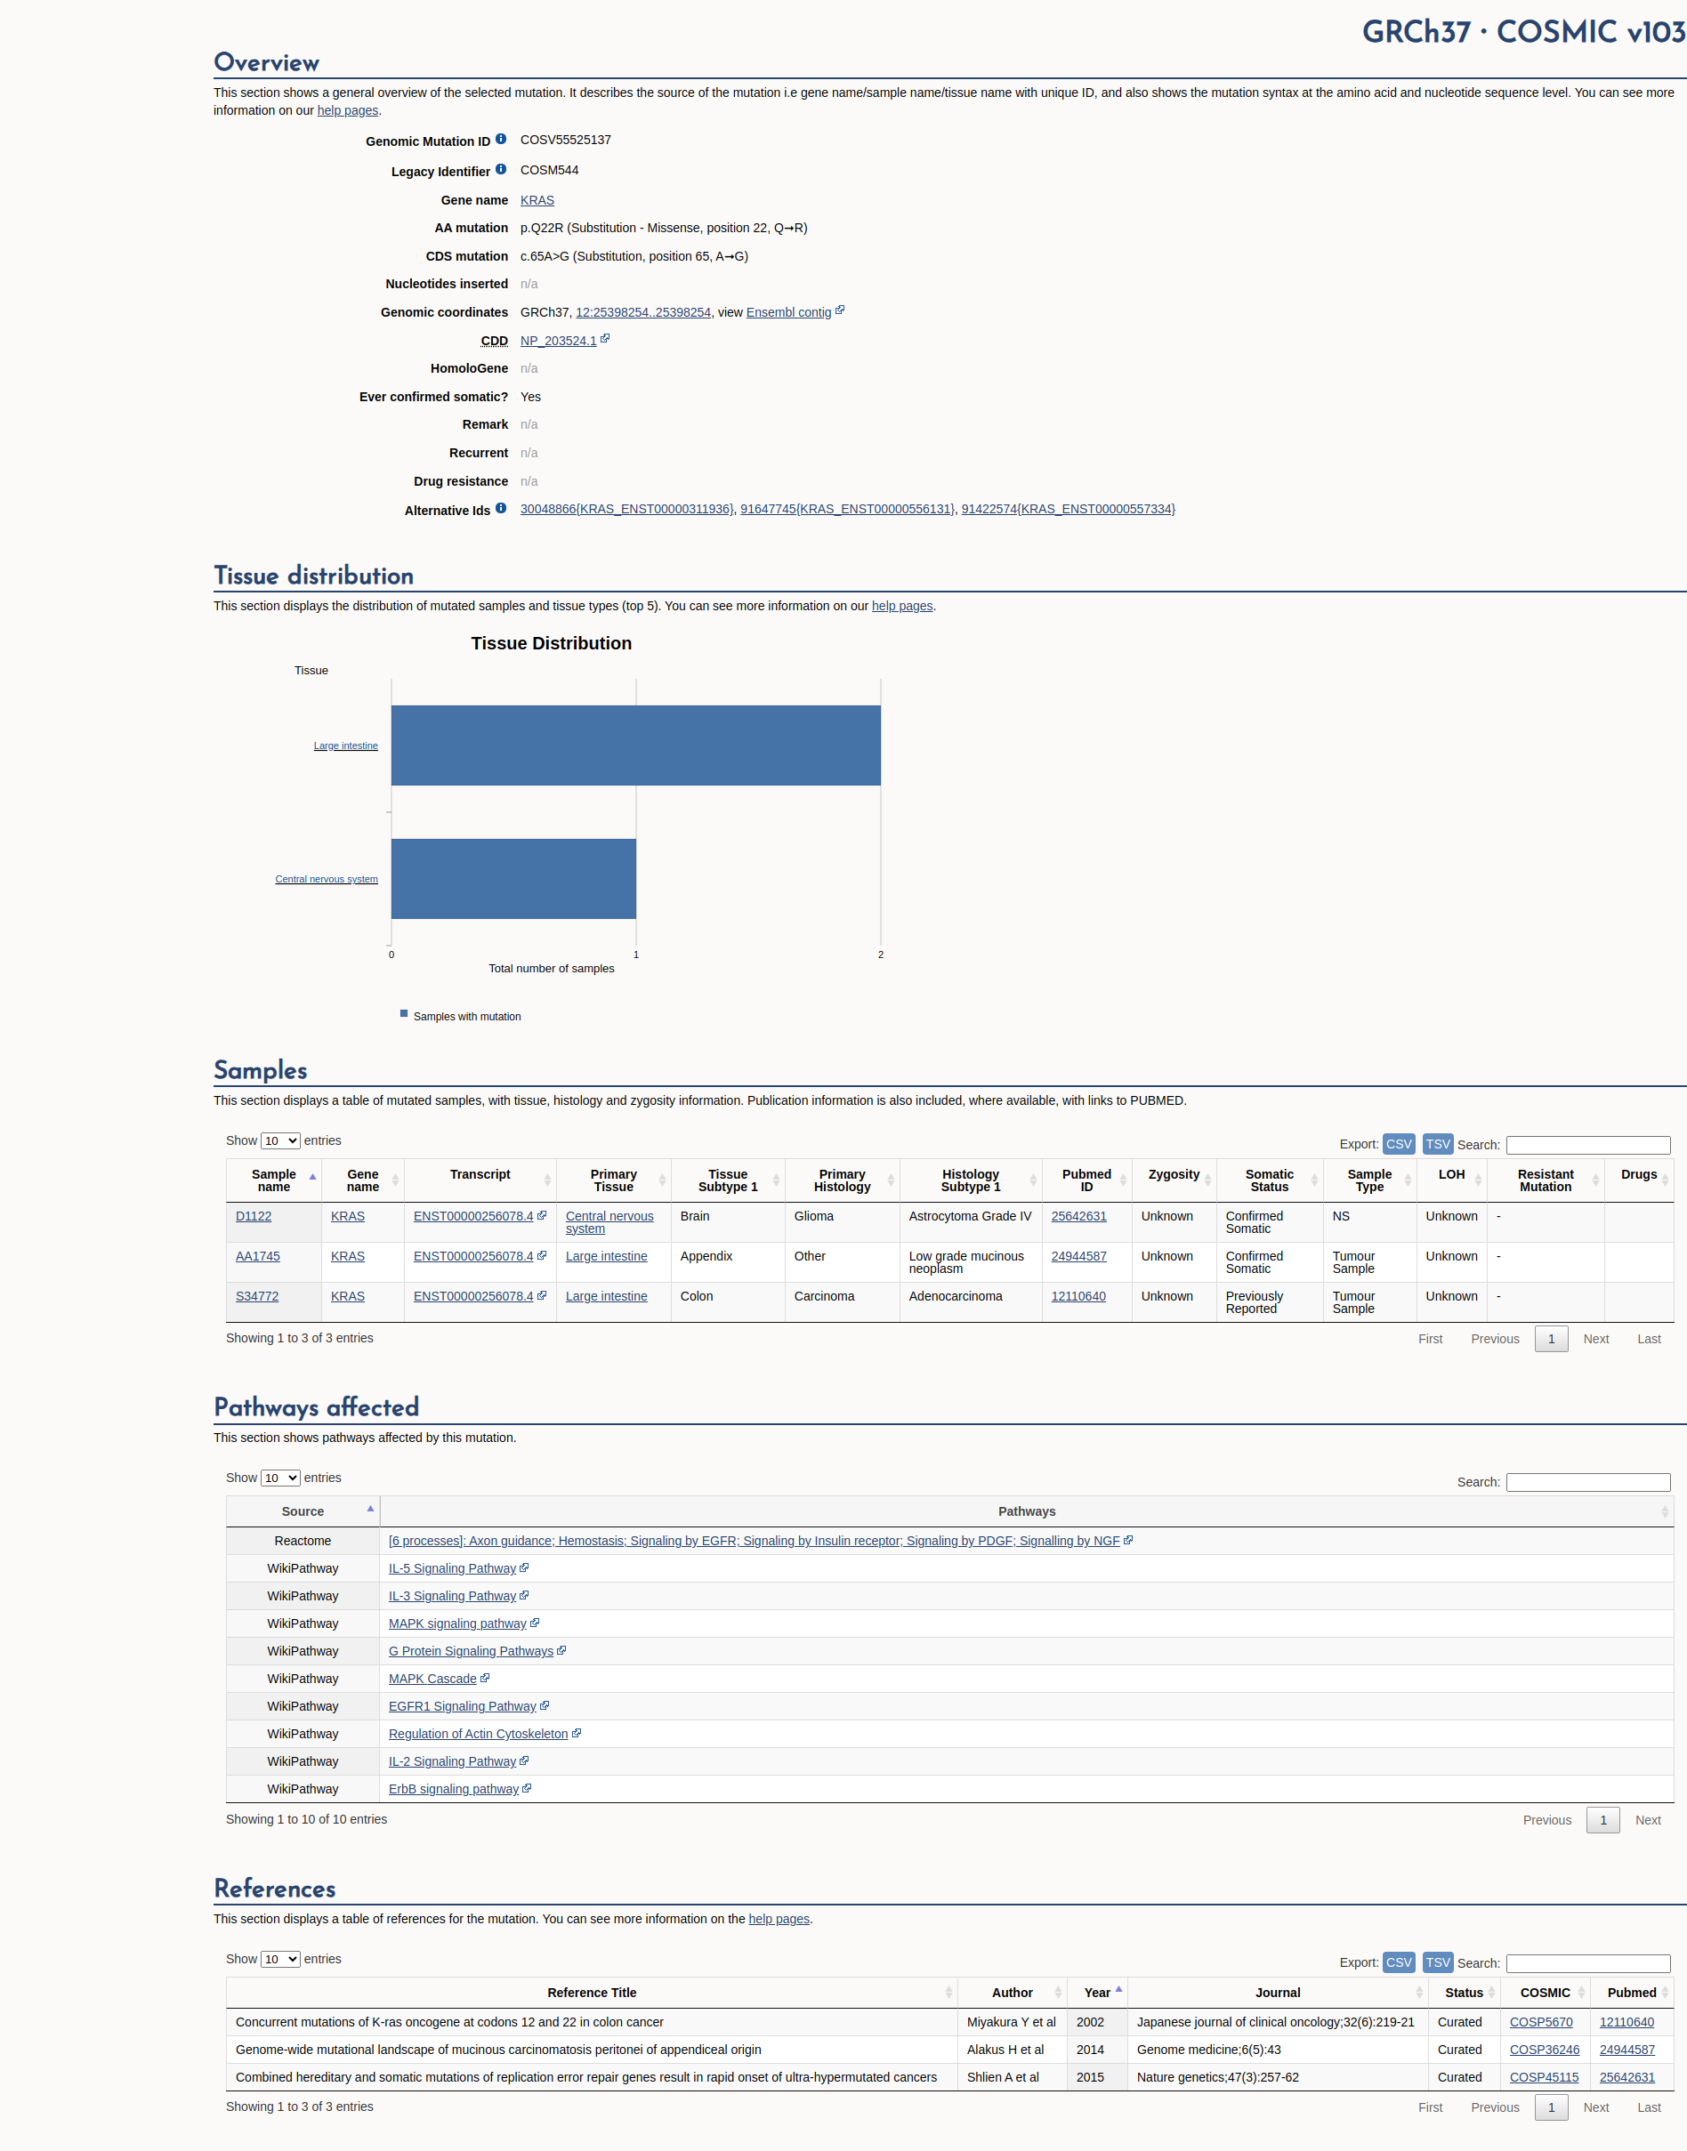Click the sort arrows on the Reference Title column
This screenshot has width=1687, height=2151.
click(949, 1993)
